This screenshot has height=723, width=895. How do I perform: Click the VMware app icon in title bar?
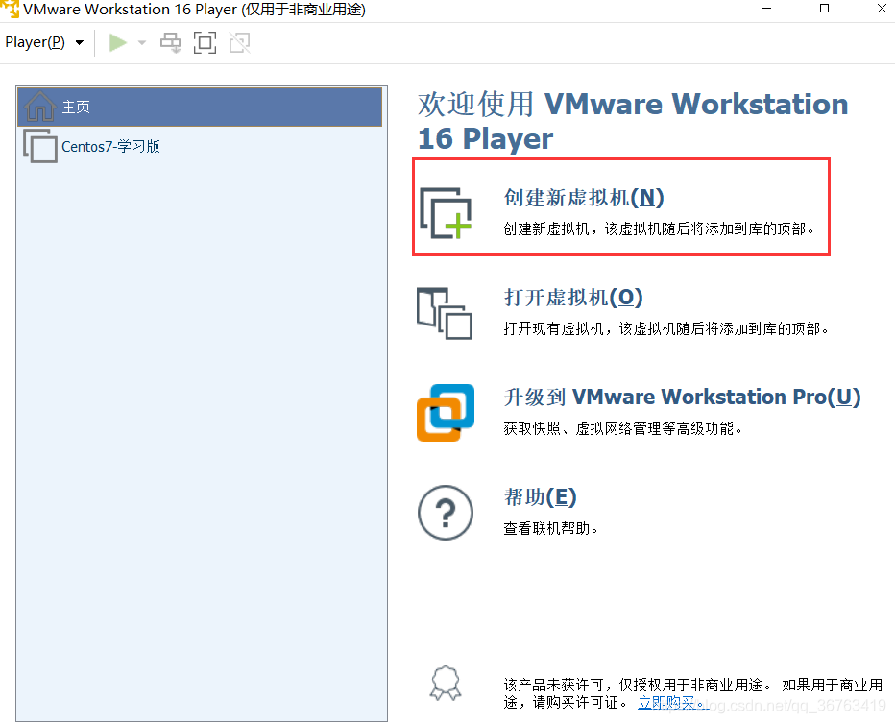[10, 9]
